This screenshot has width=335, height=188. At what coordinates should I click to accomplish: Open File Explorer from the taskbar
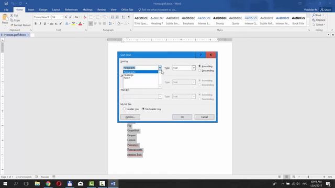pyautogui.click(x=37, y=183)
